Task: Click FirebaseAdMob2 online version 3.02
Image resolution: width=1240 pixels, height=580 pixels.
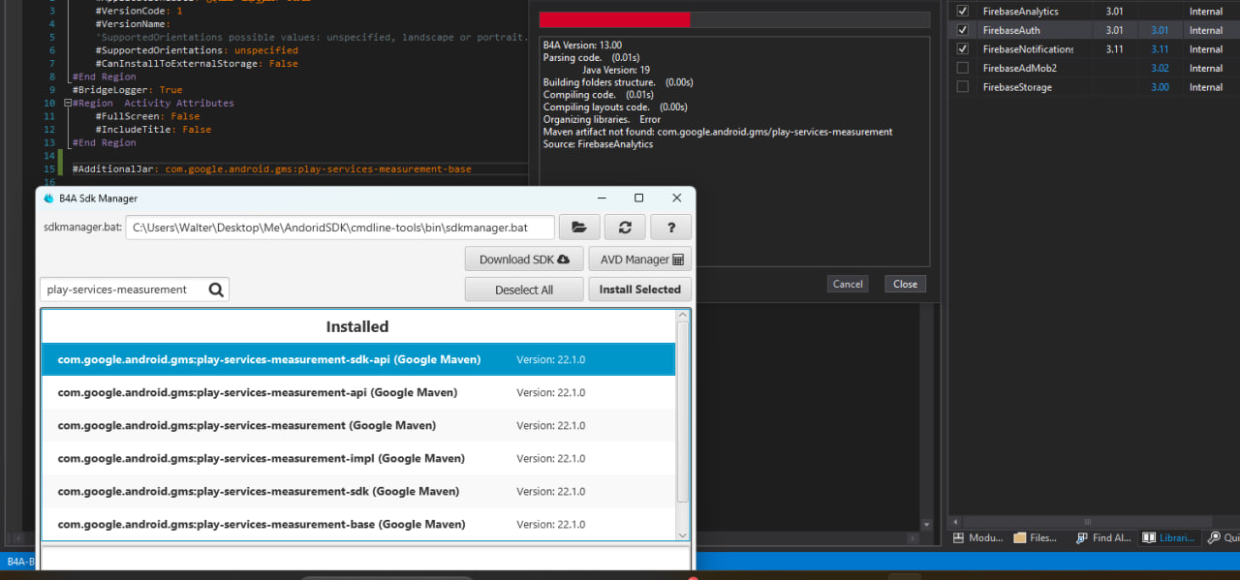Action: (1160, 68)
